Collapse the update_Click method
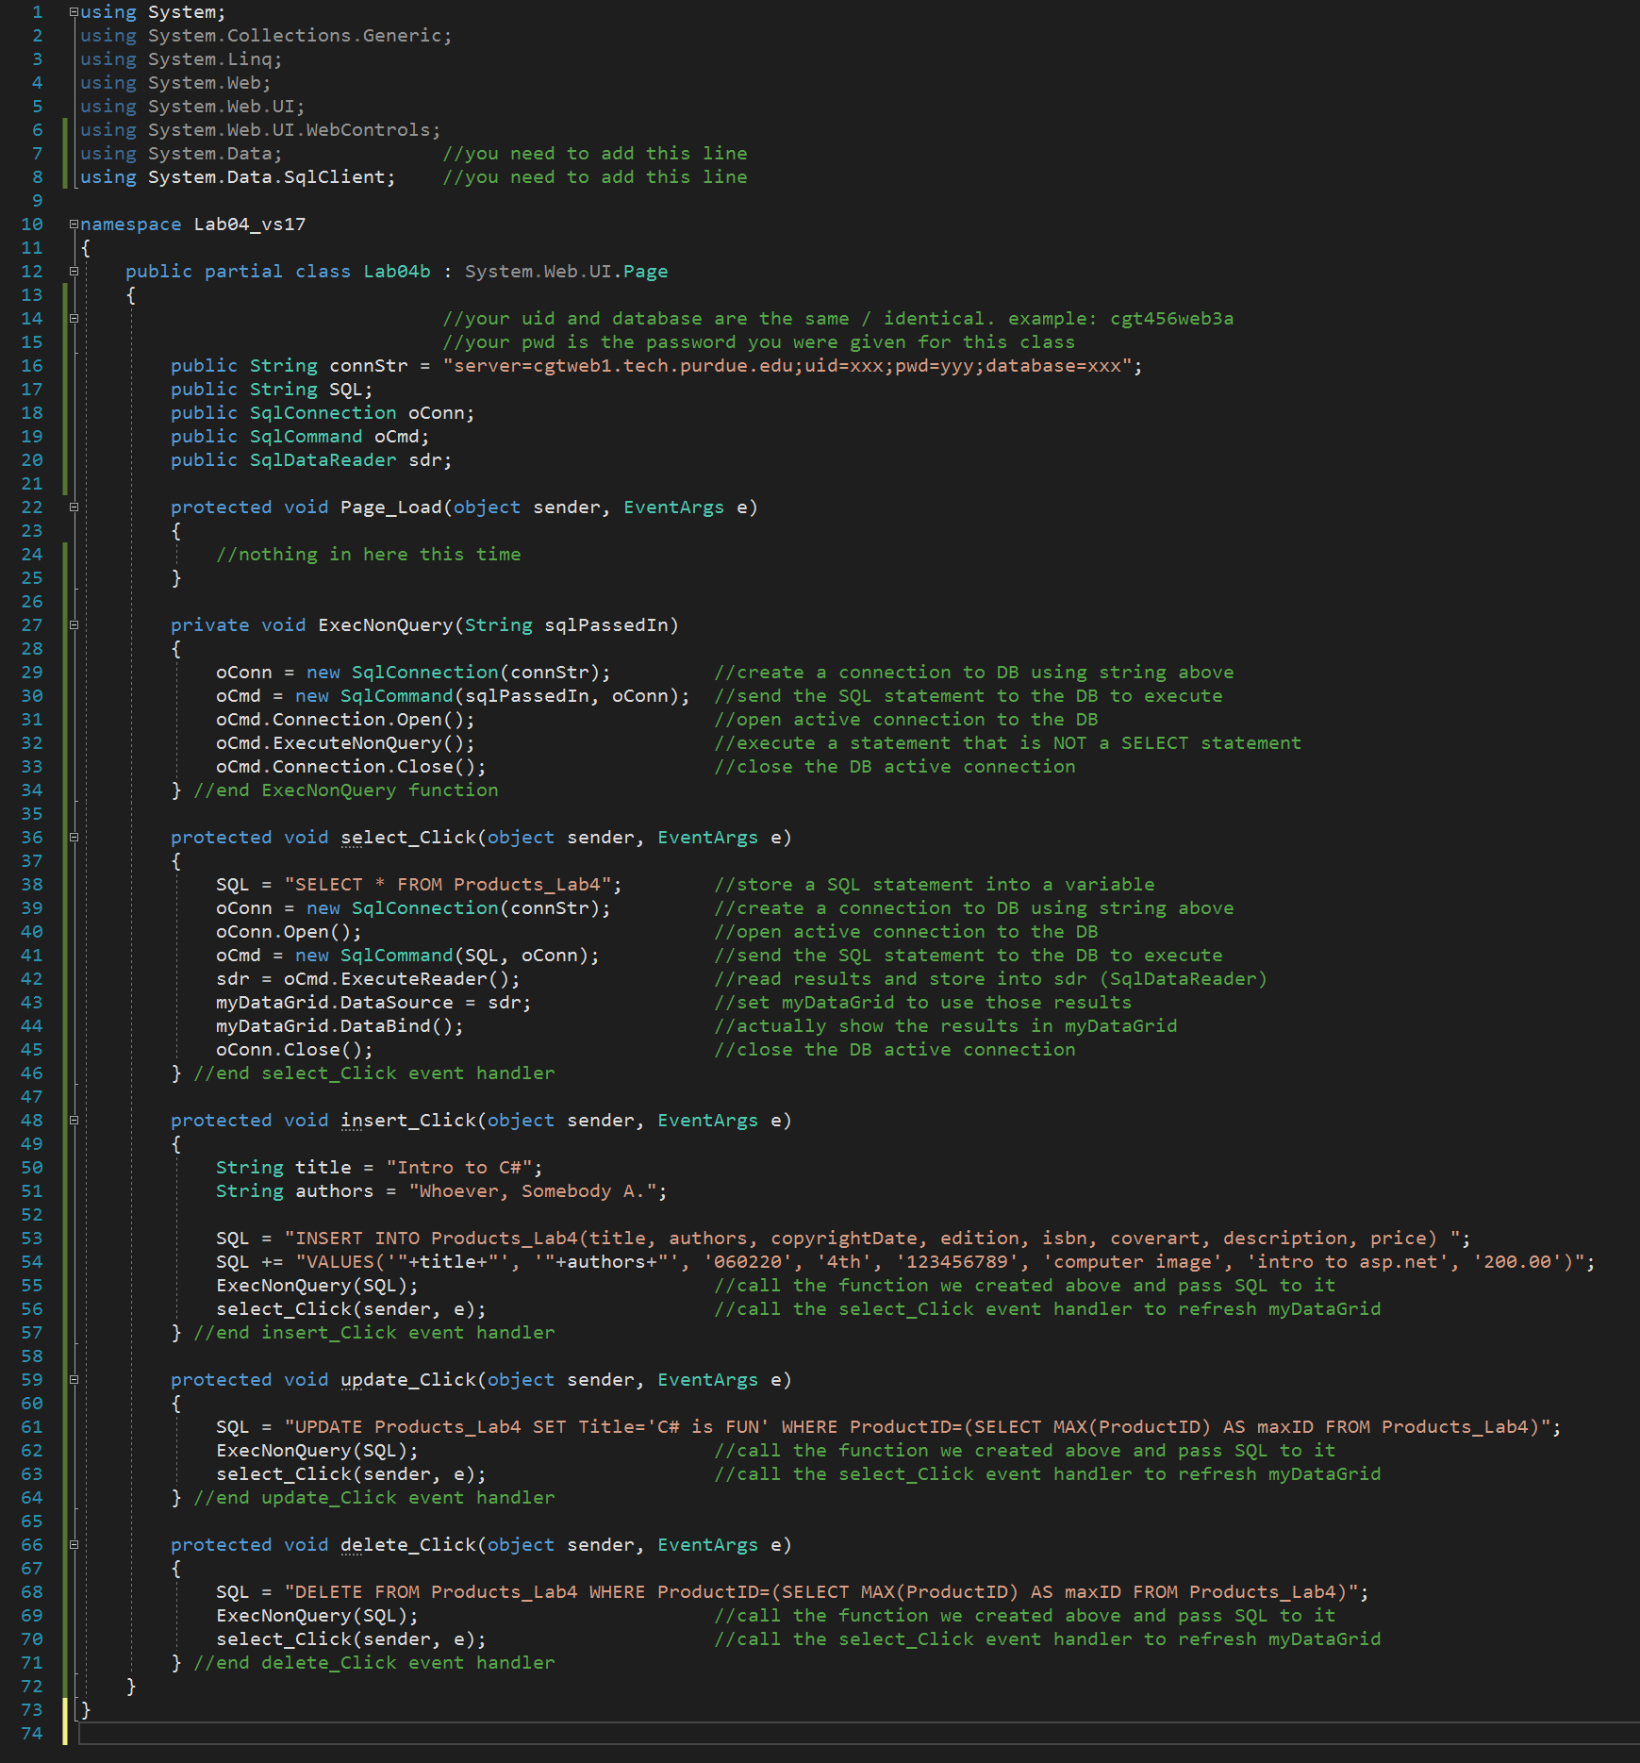Image resolution: width=1640 pixels, height=1763 pixels. click(x=74, y=1380)
